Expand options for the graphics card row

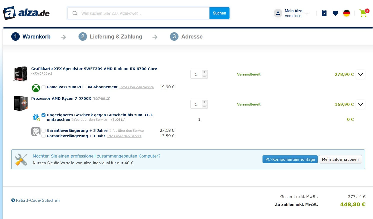360,74
